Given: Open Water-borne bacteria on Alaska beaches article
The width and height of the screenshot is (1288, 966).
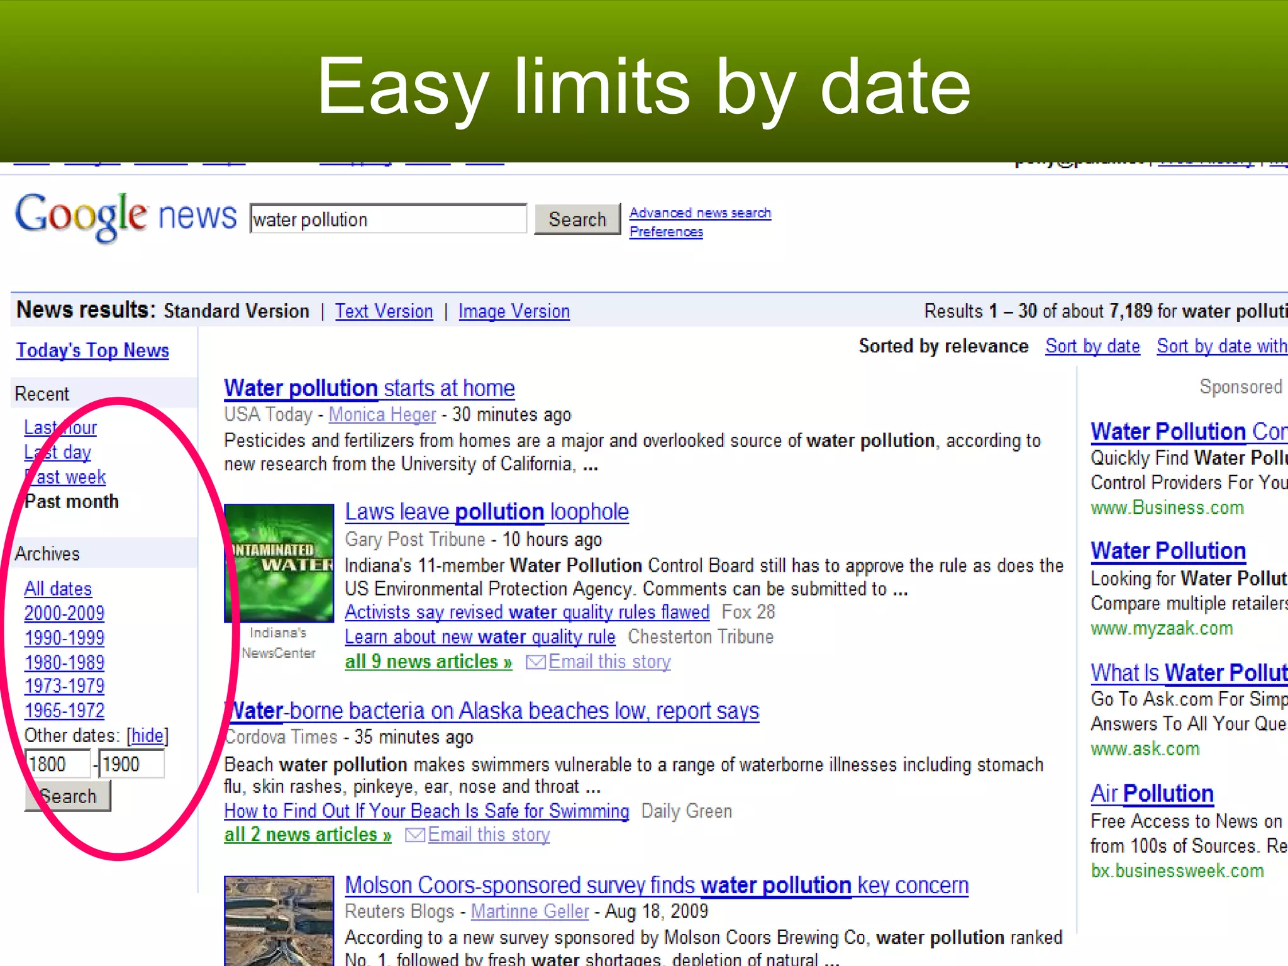Looking at the screenshot, I should point(492,711).
